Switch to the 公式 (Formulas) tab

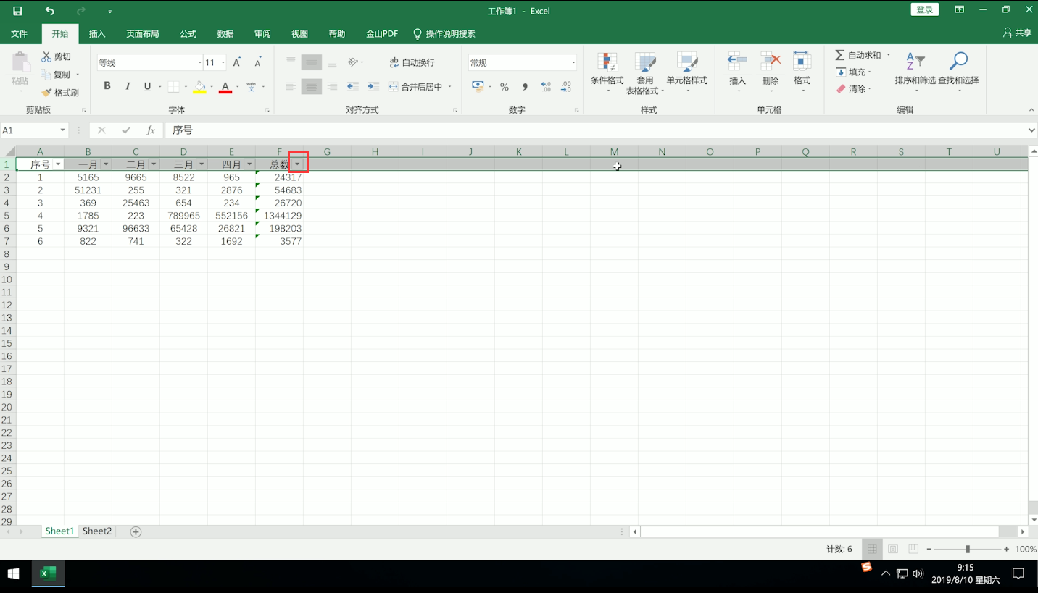188,34
